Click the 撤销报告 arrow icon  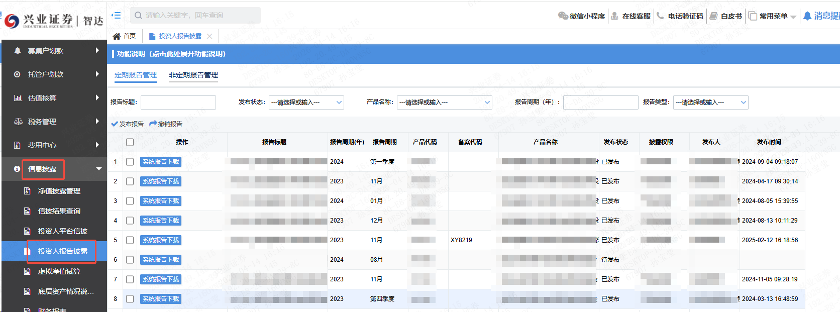point(153,124)
